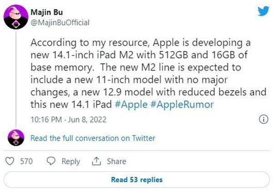The width and height of the screenshot is (273, 193).
Task: Click the share upload arrow icon
Action: tap(96, 161)
